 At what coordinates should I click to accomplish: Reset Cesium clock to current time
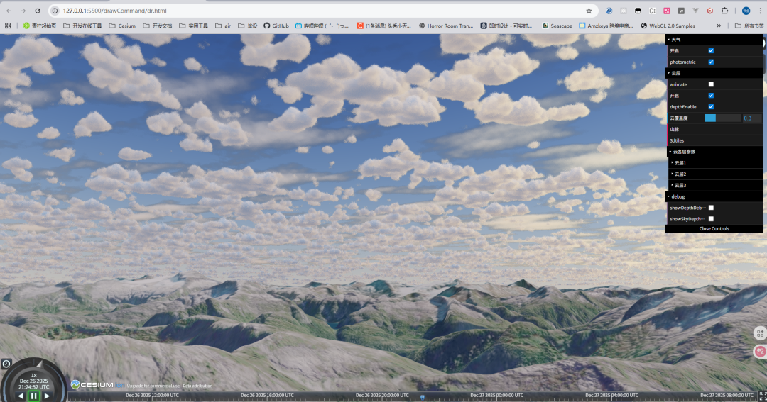point(6,364)
